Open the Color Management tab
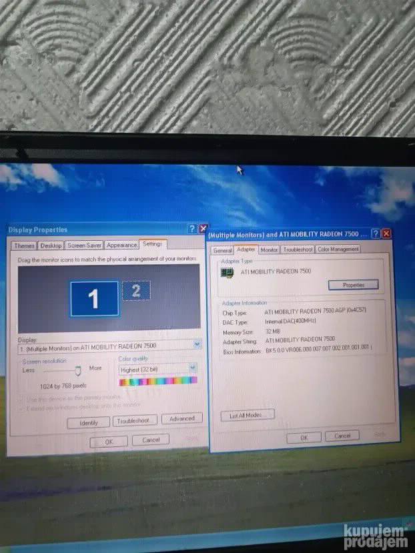 click(338, 249)
